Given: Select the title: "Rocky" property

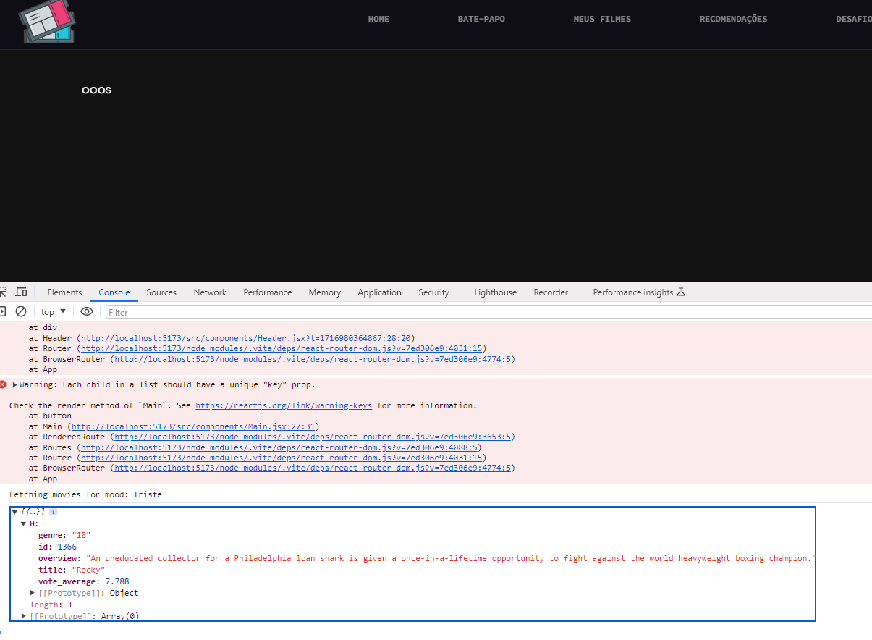Looking at the screenshot, I should pos(72,570).
